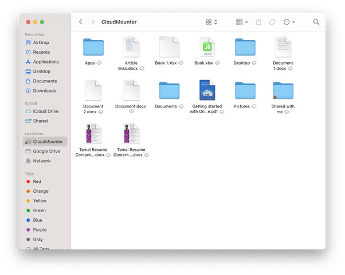Click the Edit Tags icon in toolbar
The width and height of the screenshot is (345, 275).
[272, 22]
